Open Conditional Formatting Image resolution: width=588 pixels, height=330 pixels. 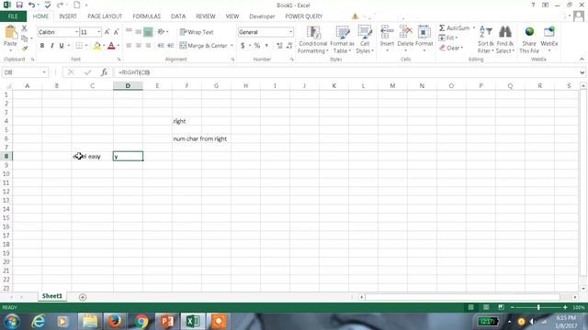coord(313,39)
